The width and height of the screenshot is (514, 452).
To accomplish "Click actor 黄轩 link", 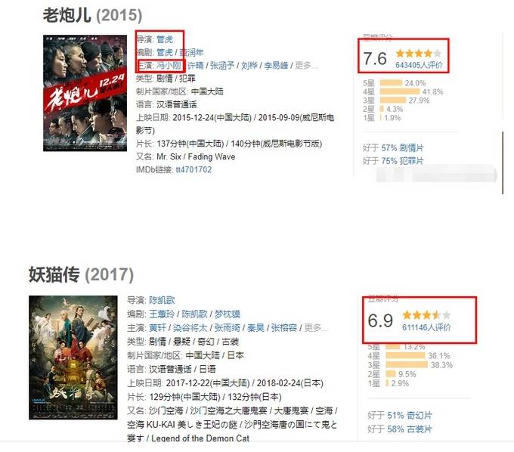I will click(x=158, y=328).
